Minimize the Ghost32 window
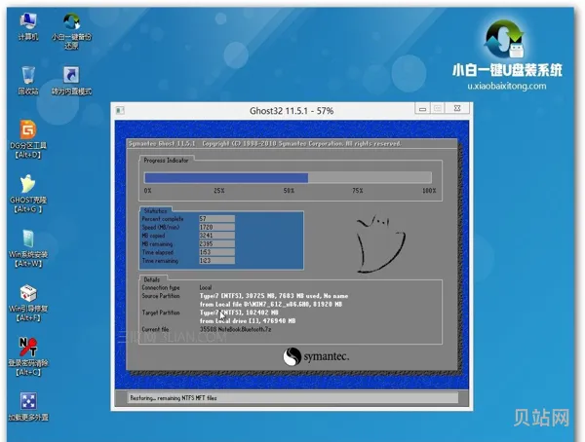Viewport: 585px width, 442px height. tap(423, 109)
